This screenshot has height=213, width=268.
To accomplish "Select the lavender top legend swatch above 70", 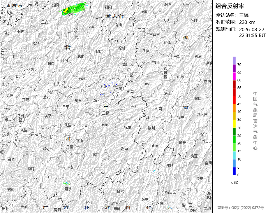I will pos(234,60).
